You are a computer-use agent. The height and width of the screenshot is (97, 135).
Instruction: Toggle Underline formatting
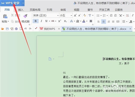tap(46, 21)
